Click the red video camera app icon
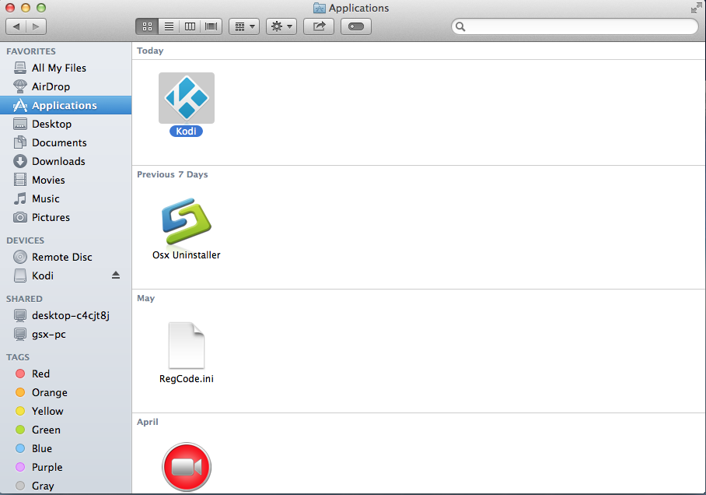 187,467
